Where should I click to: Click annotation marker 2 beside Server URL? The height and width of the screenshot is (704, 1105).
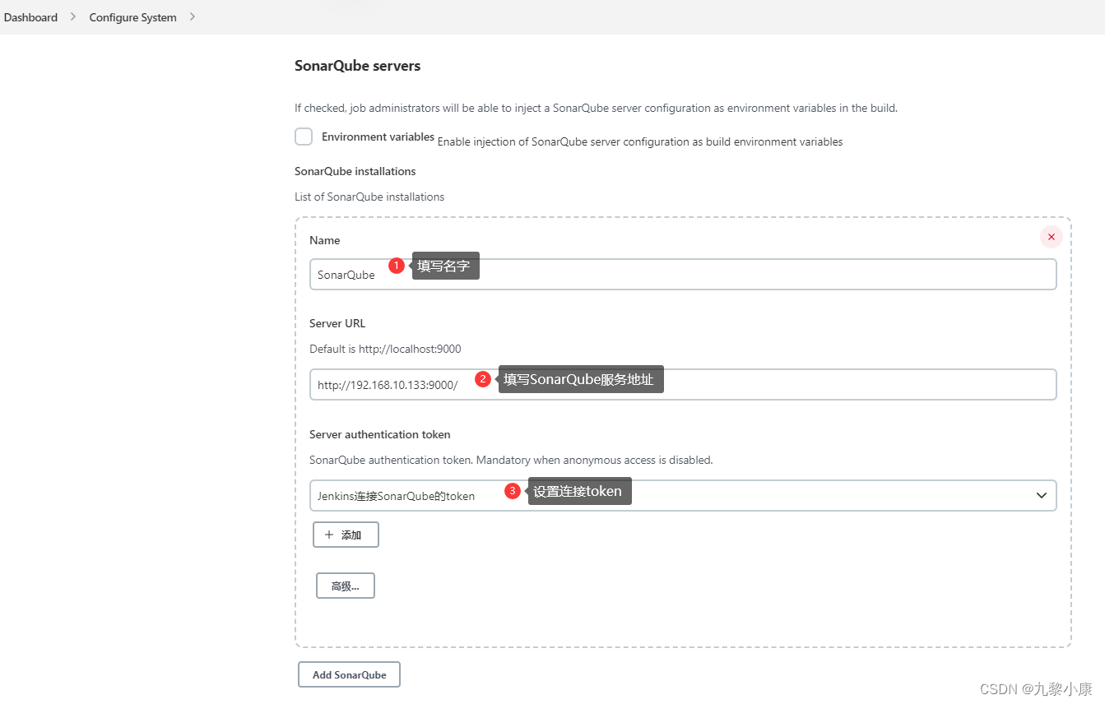[482, 379]
